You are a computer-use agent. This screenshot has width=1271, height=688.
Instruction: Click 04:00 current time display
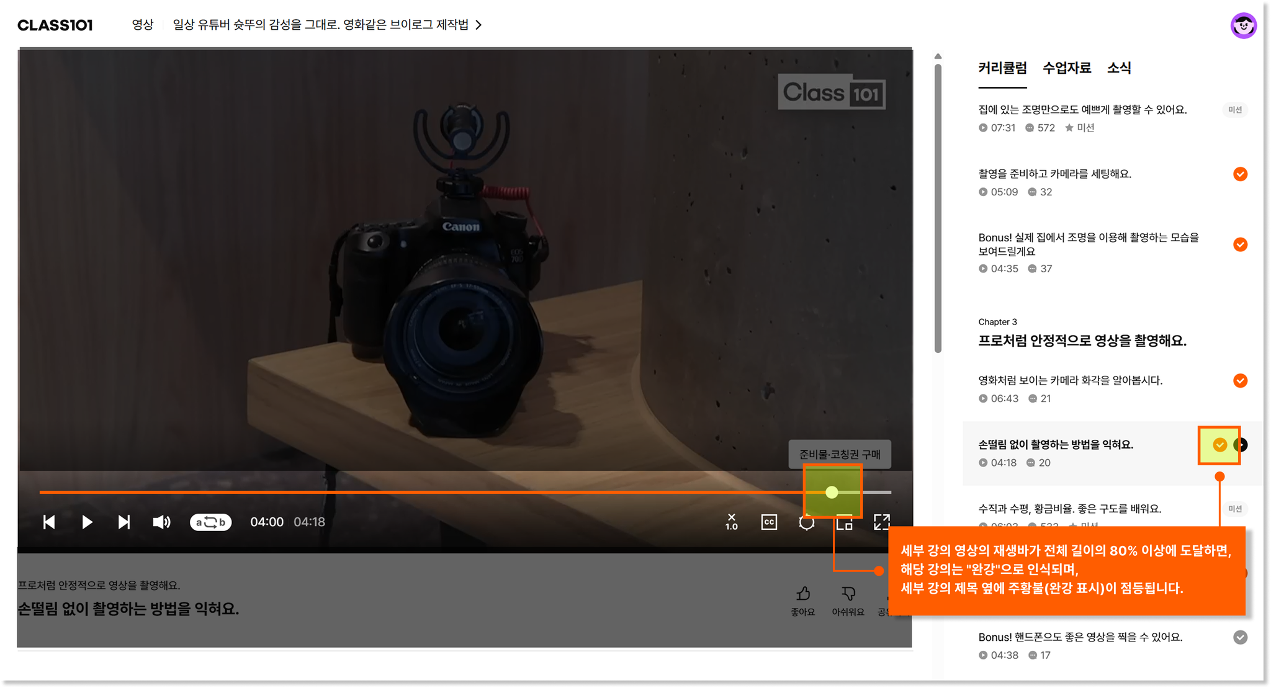point(267,522)
